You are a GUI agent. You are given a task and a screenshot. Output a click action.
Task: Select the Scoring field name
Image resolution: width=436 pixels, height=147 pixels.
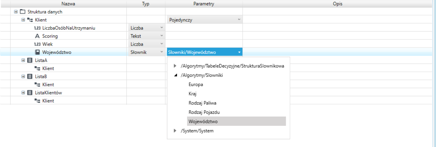pos(50,36)
